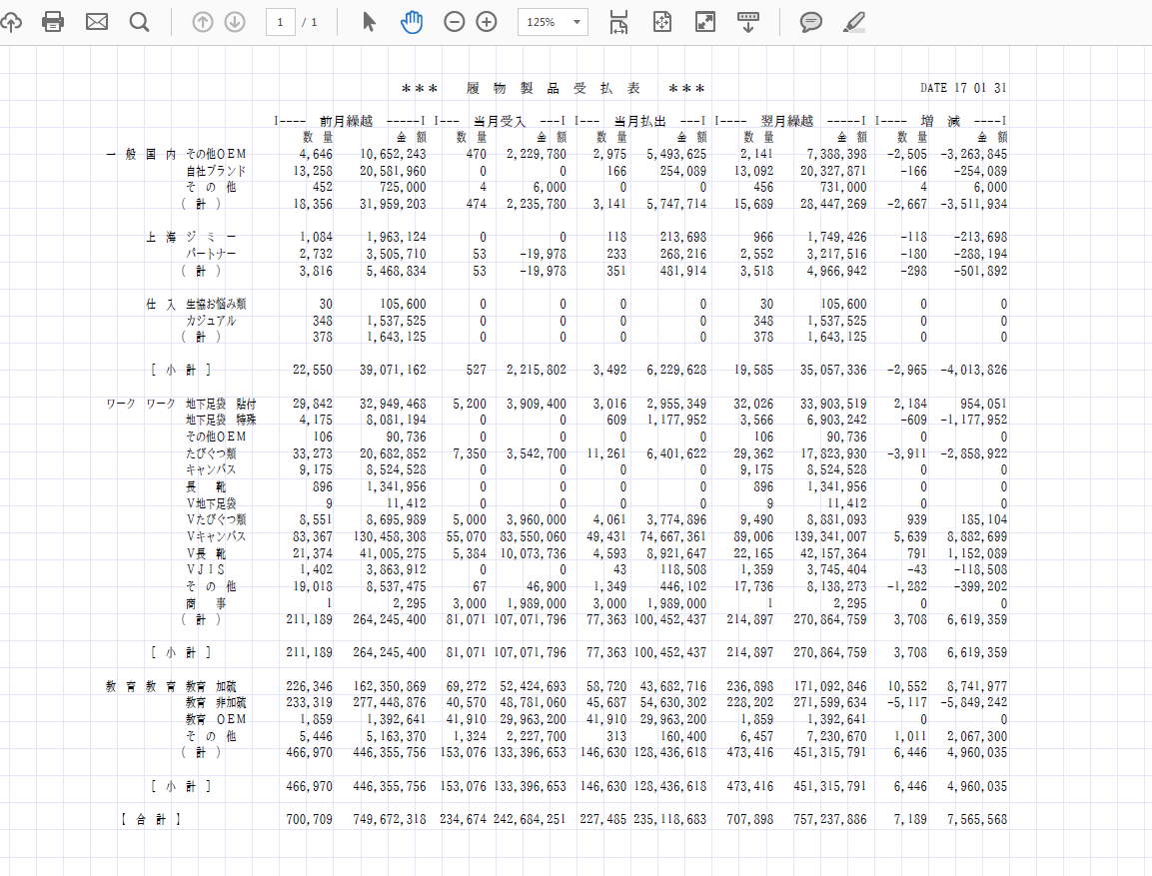Print the document with the printer icon
This screenshot has width=1152, height=876.
[x=53, y=22]
